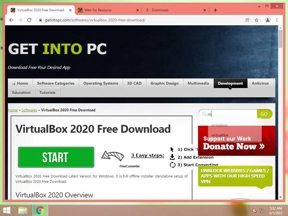The image size is (288, 216).
Task: Click the share page icon in address bar
Action: pos(247,20)
